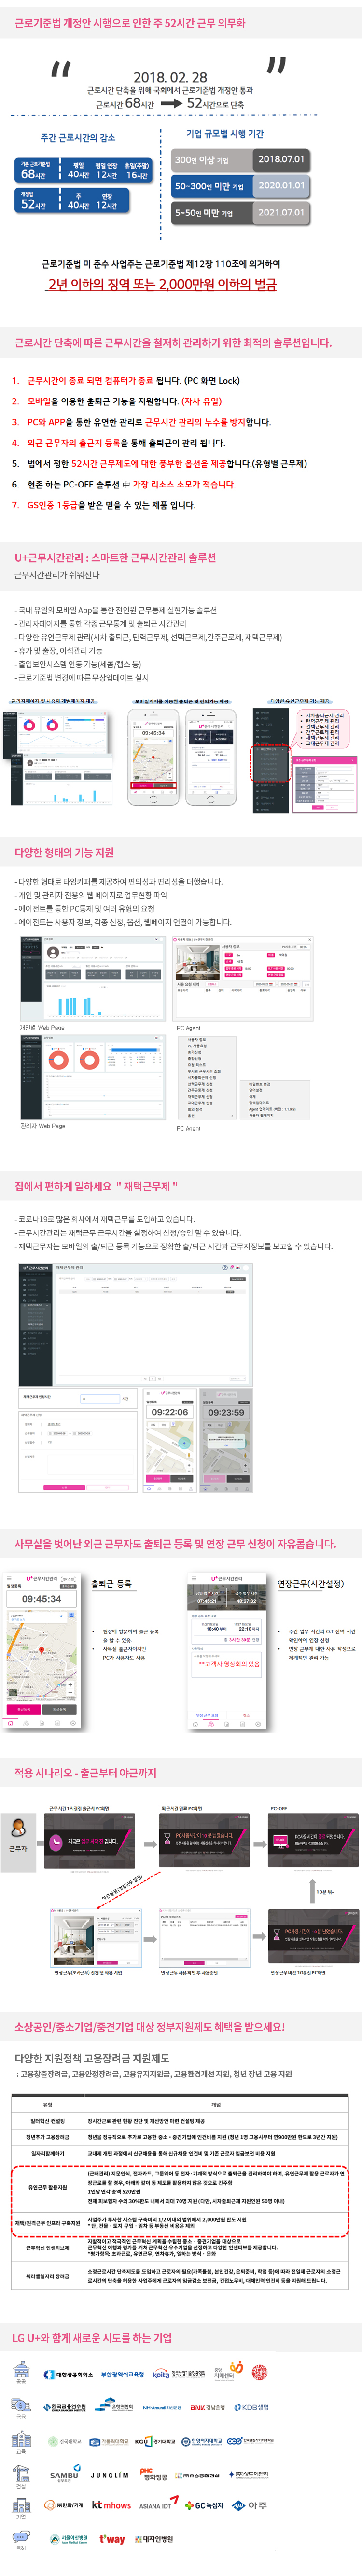Click the GC녹십자 logo
The width and height of the screenshot is (362, 2576).
[205, 2506]
